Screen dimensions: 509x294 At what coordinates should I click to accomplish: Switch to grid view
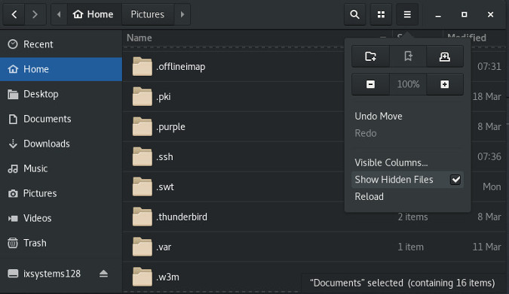tap(381, 14)
